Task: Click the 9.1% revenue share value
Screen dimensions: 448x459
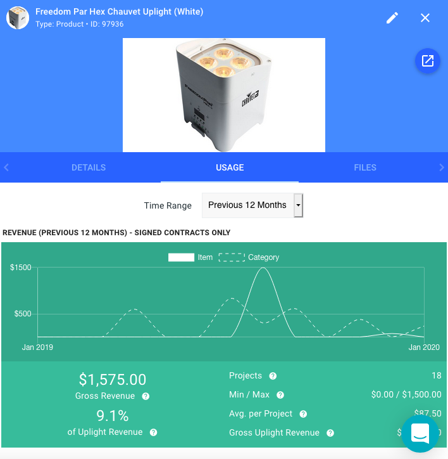Action: coord(113,416)
